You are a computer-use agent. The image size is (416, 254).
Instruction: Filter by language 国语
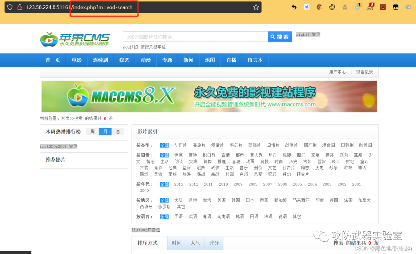pos(179,217)
